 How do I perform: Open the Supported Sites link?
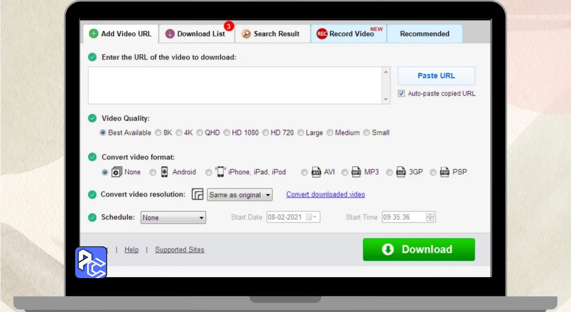[x=180, y=250]
